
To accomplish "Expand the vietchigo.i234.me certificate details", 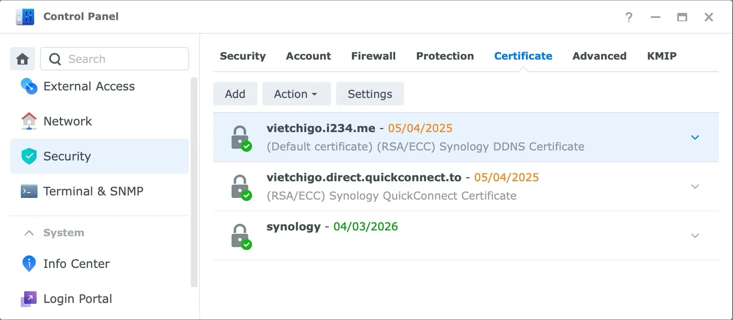I will pos(695,137).
